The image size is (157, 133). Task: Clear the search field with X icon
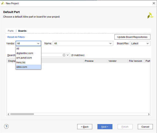pos(64,55)
